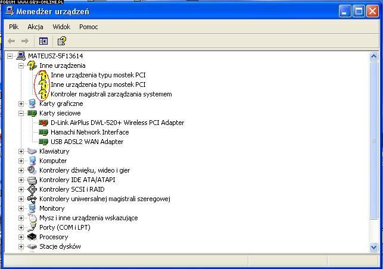Click the Hamachi Network Interface adapter icon
383x269 pixels.
pos(43,132)
